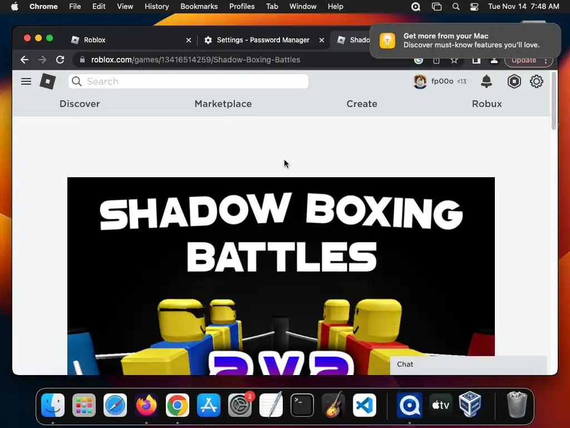Open the History menu
The image size is (570, 428).
[156, 7]
